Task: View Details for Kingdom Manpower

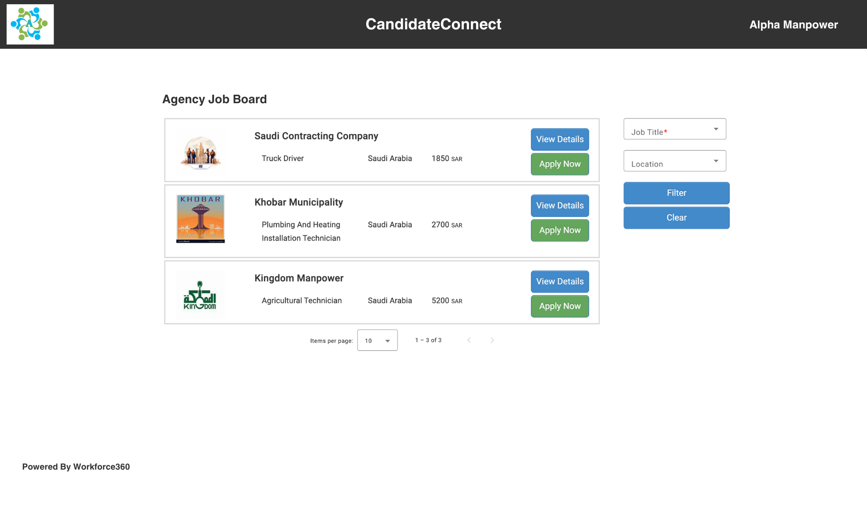Action: coord(560,281)
